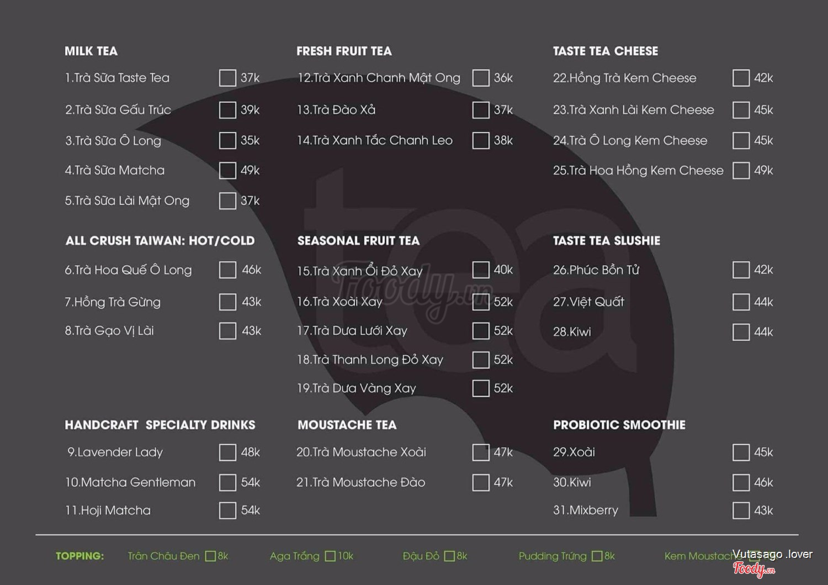This screenshot has height=585, width=828.
Task: Tick the Trân Châu Đen topping box
Action: tap(210, 556)
